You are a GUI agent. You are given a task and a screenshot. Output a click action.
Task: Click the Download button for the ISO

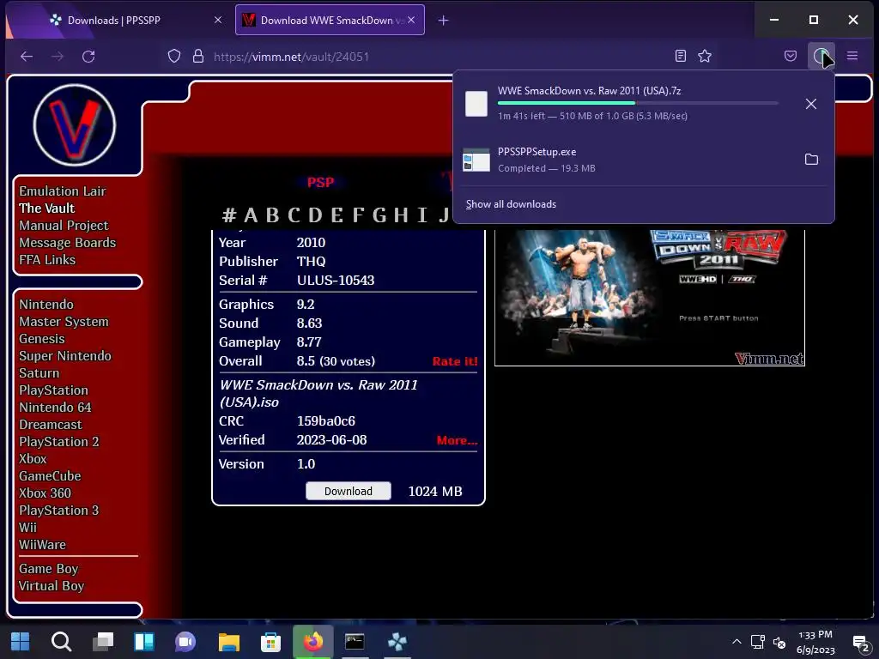pos(349,491)
